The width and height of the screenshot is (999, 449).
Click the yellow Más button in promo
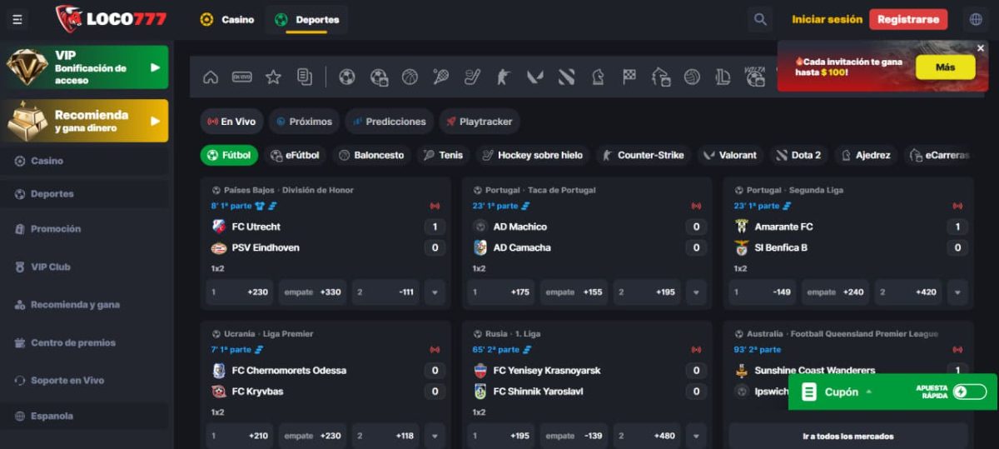click(x=945, y=67)
